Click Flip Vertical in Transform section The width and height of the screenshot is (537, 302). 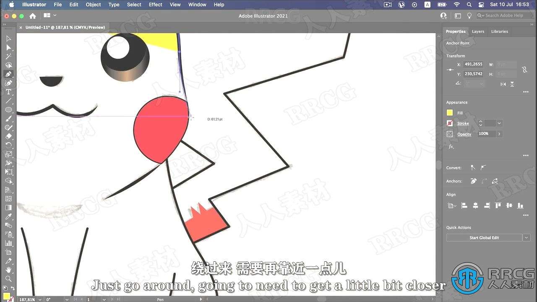point(512,84)
